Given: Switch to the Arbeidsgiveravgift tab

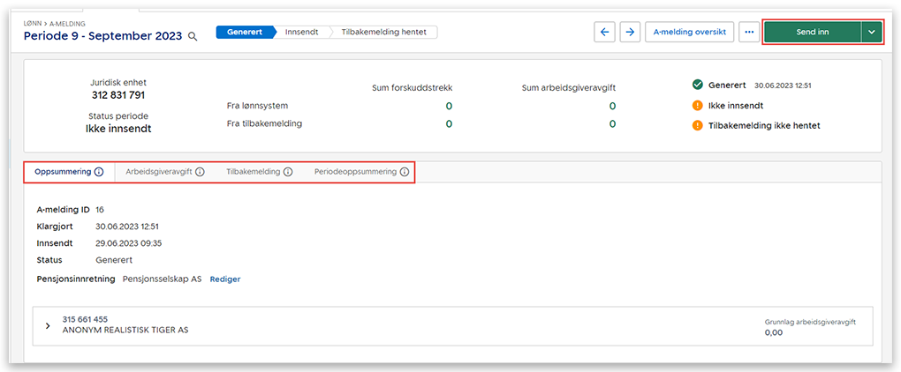Looking at the screenshot, I should coord(159,172).
